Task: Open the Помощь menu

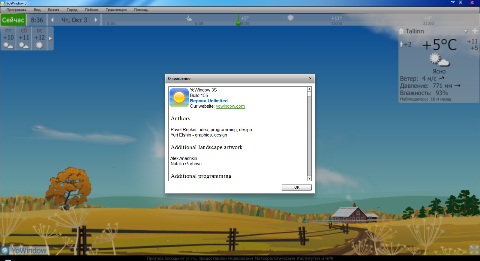Action: click(x=141, y=10)
